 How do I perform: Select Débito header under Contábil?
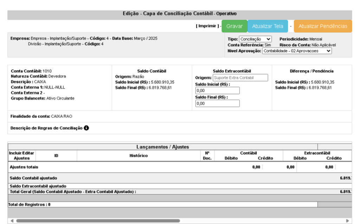click(x=231, y=158)
